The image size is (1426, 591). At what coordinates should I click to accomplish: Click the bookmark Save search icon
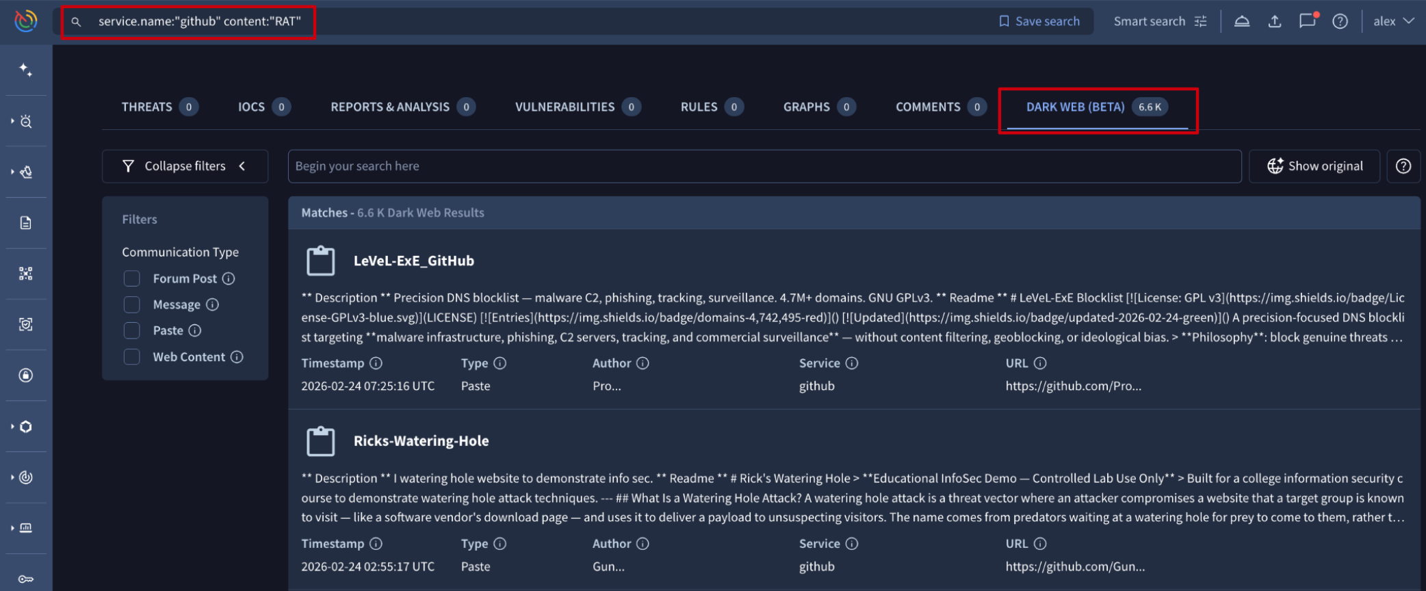tap(1004, 21)
